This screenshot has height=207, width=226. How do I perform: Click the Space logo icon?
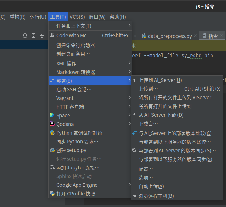pyautogui.click(x=52, y=115)
